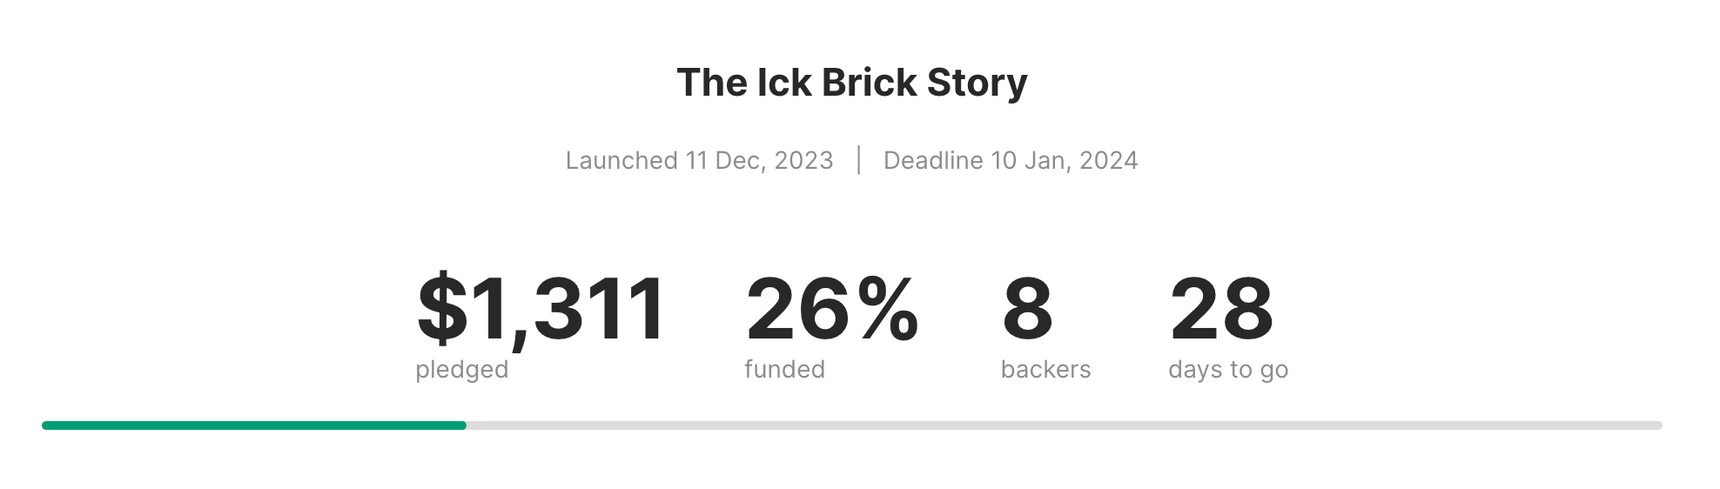Click the divider between launch and deadline dates
The width and height of the screenshot is (1720, 489).
tap(859, 160)
